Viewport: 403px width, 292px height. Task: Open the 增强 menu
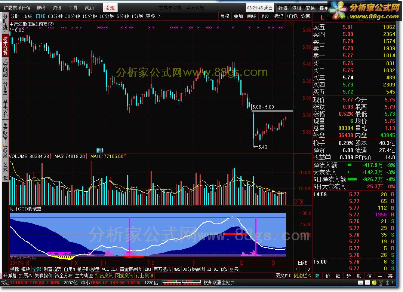tap(41, 8)
